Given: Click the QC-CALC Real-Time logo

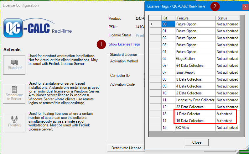Looking at the screenshot, I should point(38,28).
